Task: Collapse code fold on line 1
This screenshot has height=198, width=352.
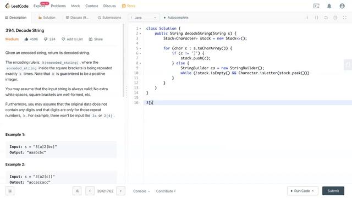Action: (x=140, y=29)
